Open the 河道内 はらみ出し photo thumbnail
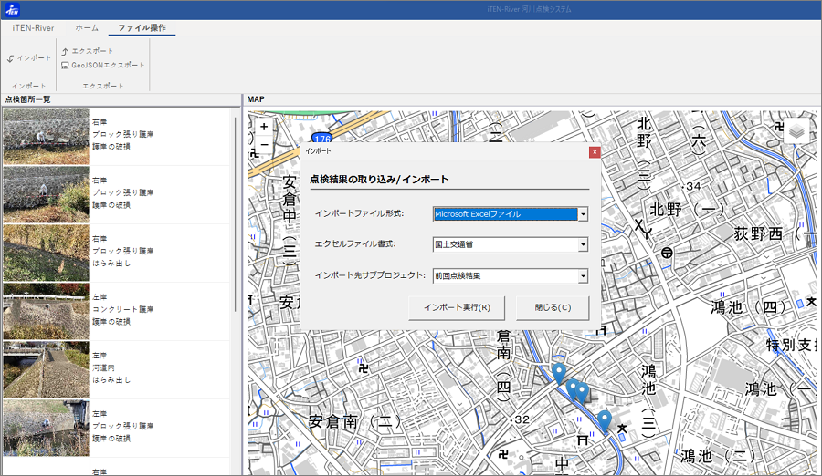Image resolution: width=822 pixels, height=476 pixels. (x=47, y=369)
